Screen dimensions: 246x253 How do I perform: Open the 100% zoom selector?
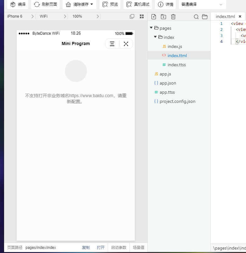tap(86, 16)
